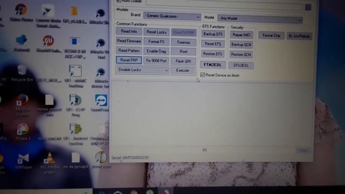Launch UFI eMMC ToolBox shortcut
Screen dimensions: 345x194
coord(75,76)
